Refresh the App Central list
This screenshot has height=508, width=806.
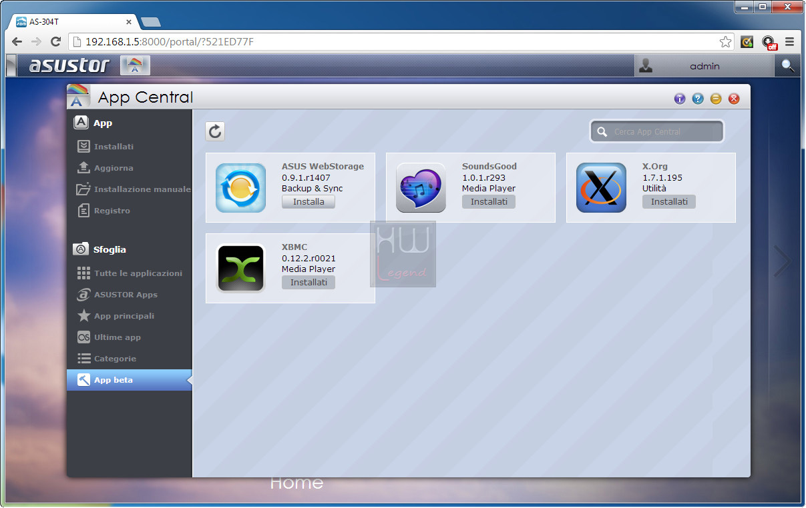click(215, 131)
